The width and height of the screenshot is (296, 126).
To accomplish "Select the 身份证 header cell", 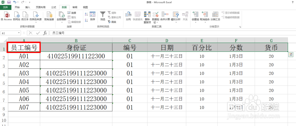I will 76,47.
